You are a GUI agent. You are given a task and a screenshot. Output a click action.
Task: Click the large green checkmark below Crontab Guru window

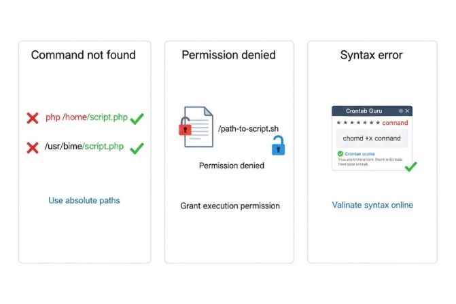click(x=410, y=166)
